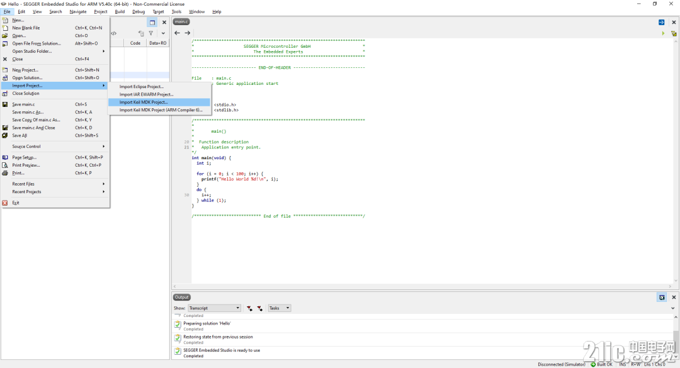Open the Target menu

(158, 12)
